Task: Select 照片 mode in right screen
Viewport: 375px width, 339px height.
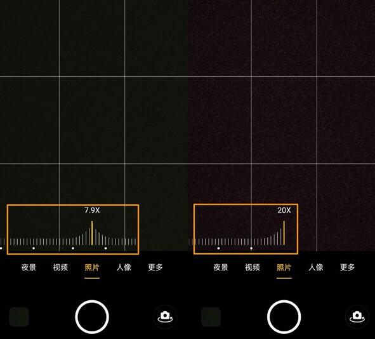Action: pos(284,267)
